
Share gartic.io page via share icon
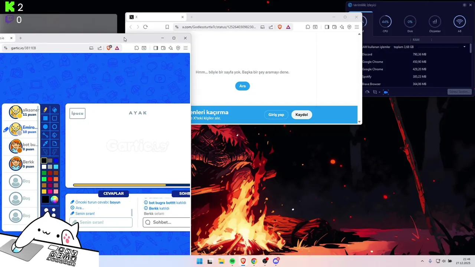point(99,48)
